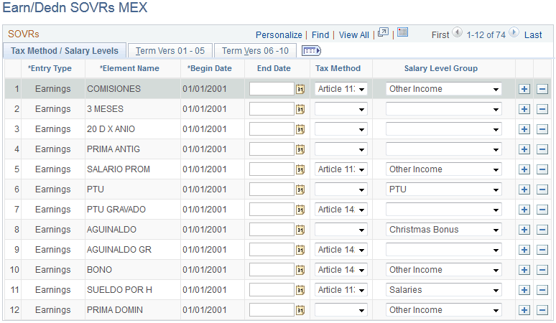The height and width of the screenshot is (323, 556).
Task: Add a row after PTU earnings
Action: point(524,189)
